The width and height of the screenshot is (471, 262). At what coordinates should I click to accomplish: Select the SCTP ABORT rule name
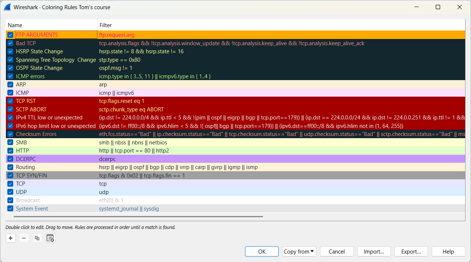tap(31, 110)
